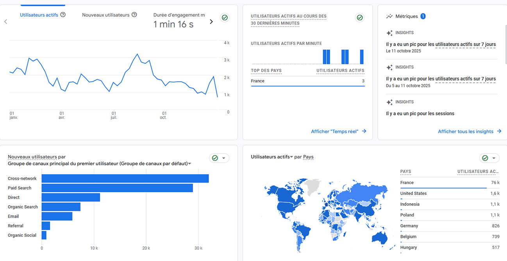Open Afficher tous les insights link
Viewport: 507px width, 261px height.
tap(469, 131)
